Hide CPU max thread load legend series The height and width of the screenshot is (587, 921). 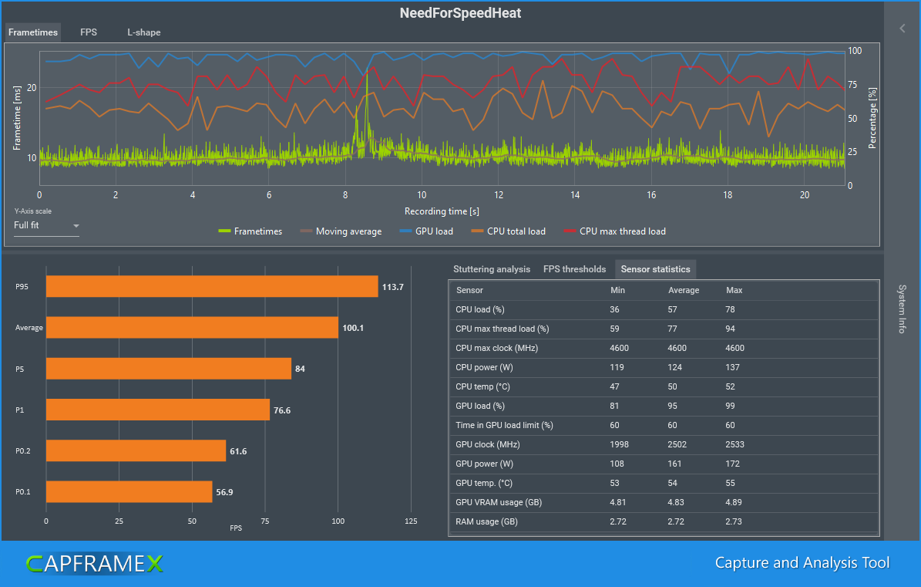coord(614,231)
